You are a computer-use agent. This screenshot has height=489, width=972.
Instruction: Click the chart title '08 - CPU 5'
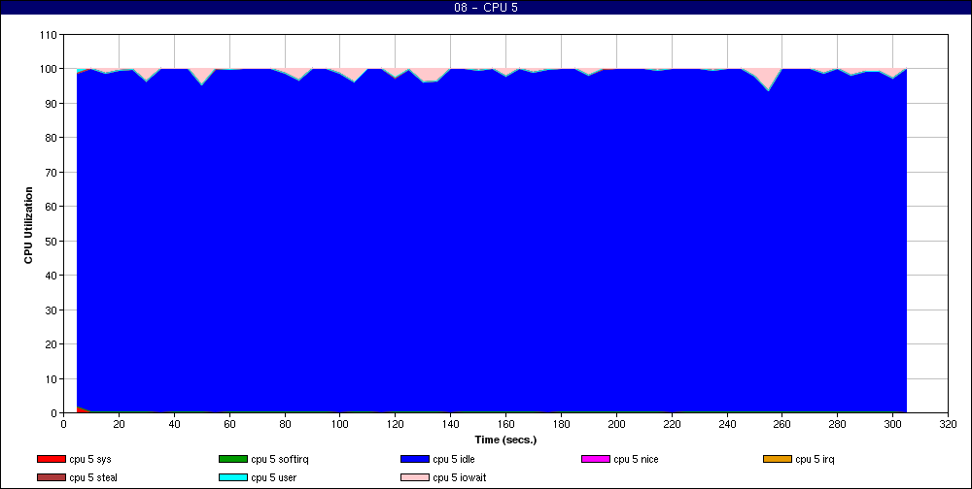[485, 8]
